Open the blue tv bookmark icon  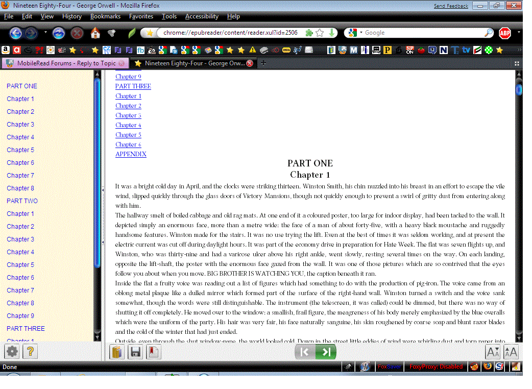pos(466,50)
